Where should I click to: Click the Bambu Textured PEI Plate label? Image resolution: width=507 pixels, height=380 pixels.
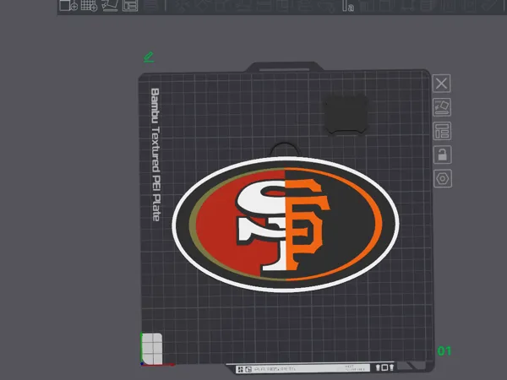click(x=155, y=155)
